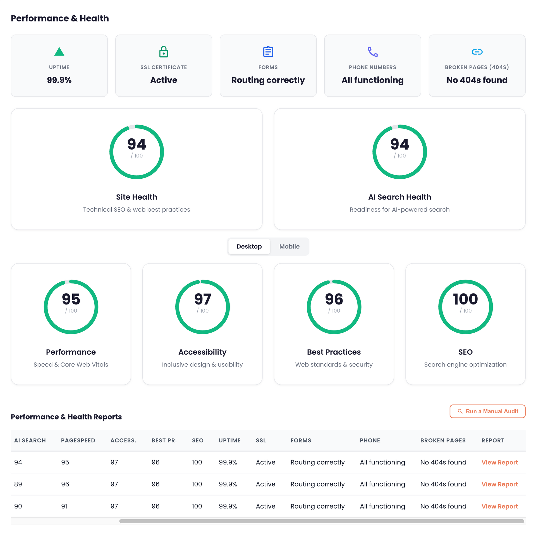The image size is (536, 535).
Task: Click the Phone Numbers handset icon
Action: 372,52
